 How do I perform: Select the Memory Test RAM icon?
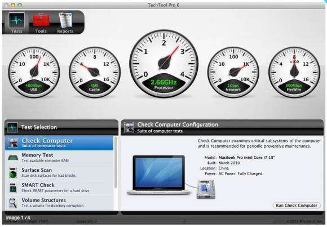[13, 158]
